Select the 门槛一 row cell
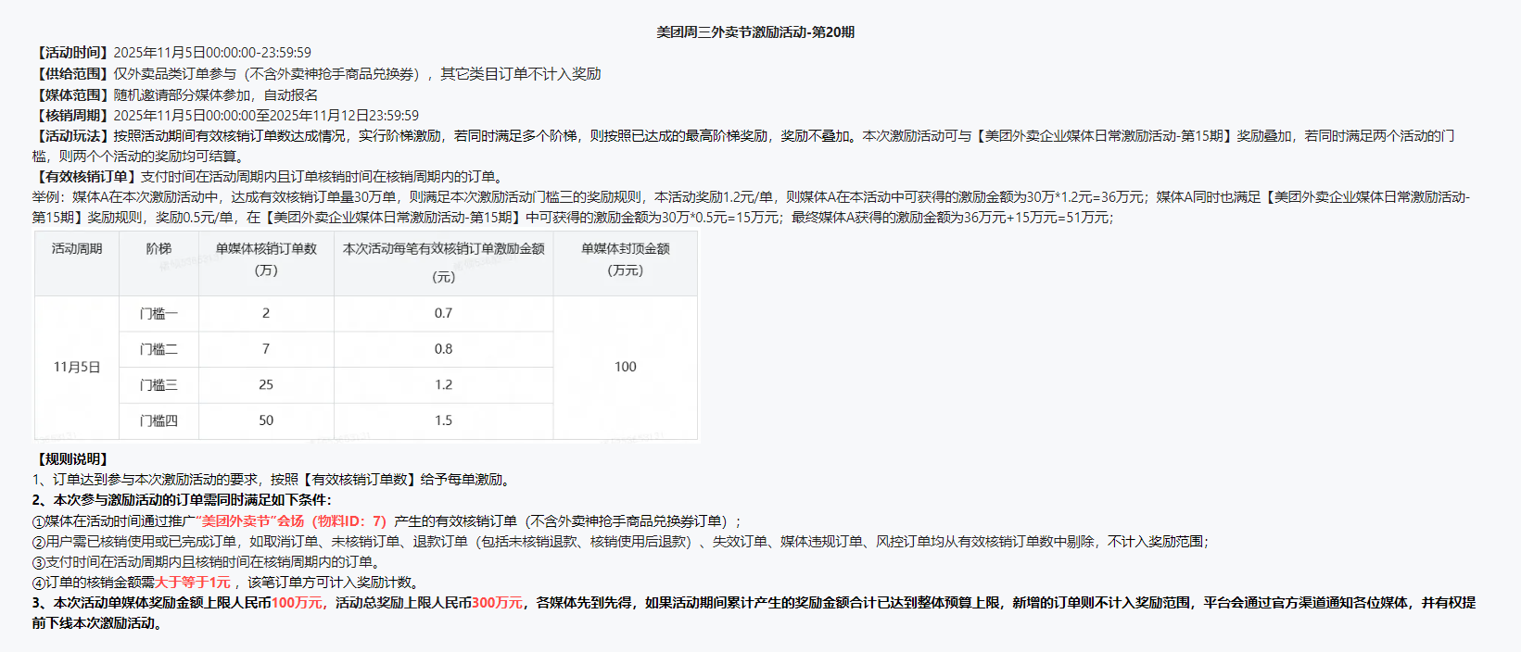 click(x=158, y=314)
